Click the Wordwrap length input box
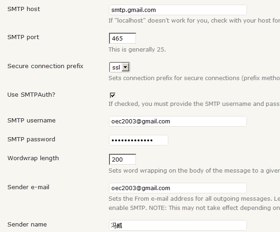 point(122,159)
